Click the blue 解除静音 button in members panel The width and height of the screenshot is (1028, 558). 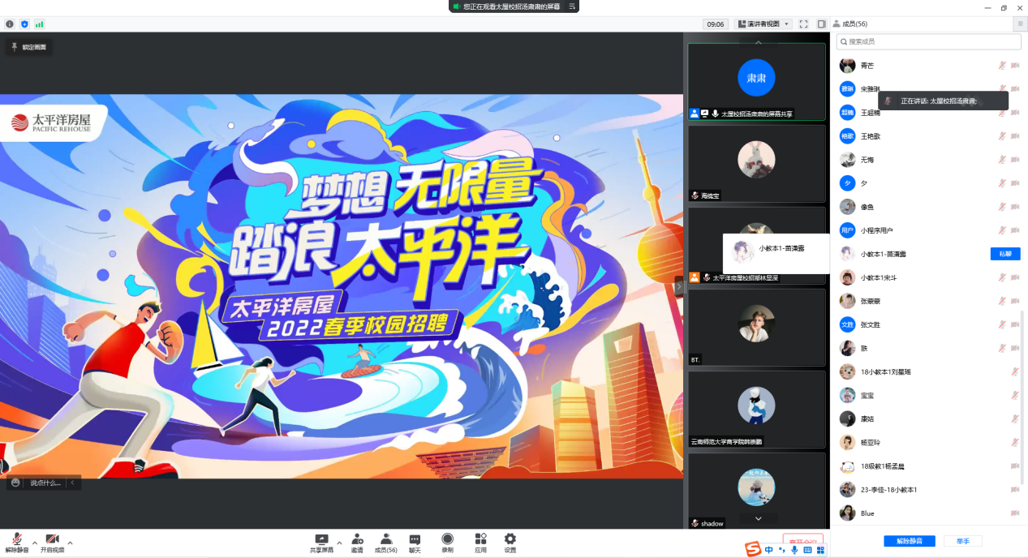tap(909, 541)
